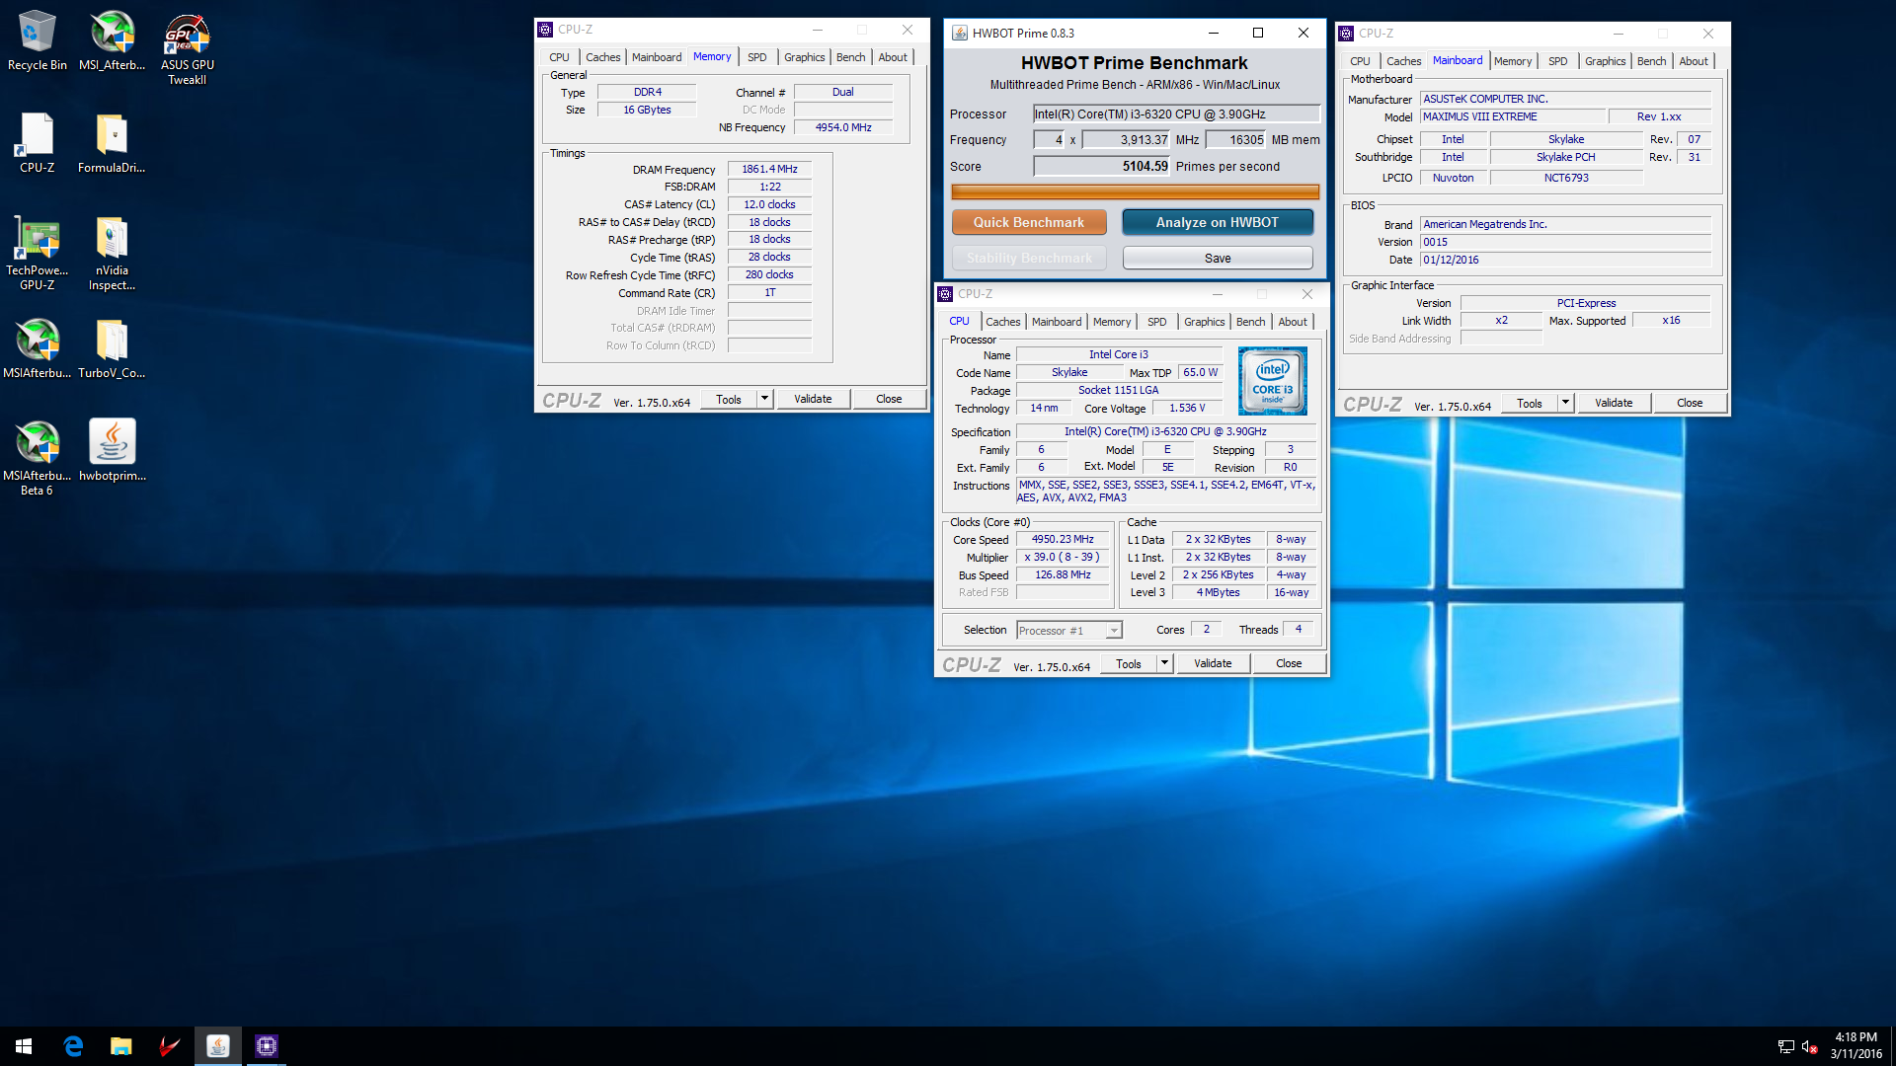1896x1066 pixels.
Task: Open the Tools dropdown arrow in the Mainboard CPU-Z window
Action: [x=1565, y=403]
